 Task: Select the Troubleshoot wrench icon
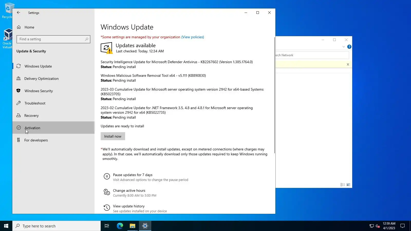[x=18, y=103]
